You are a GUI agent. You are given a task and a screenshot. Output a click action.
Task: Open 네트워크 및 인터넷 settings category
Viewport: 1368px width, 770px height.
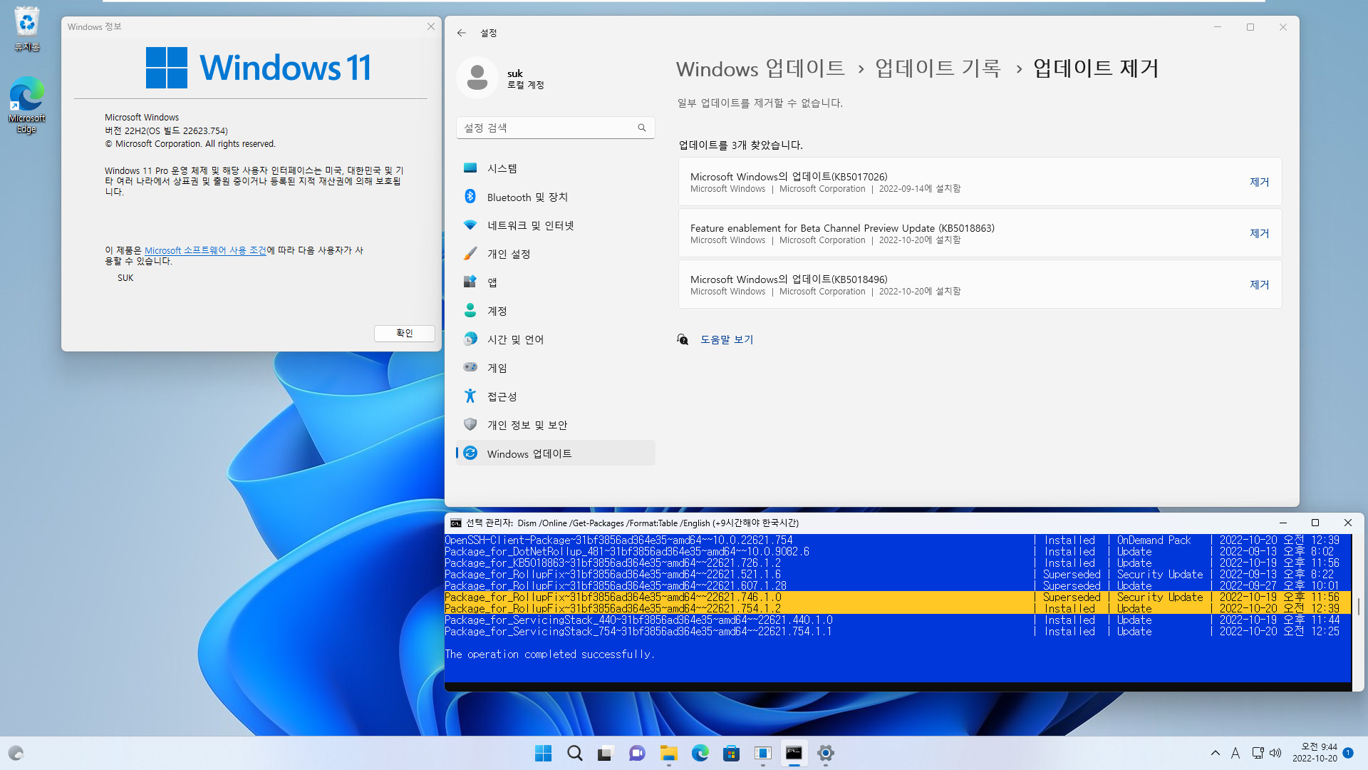coord(556,225)
